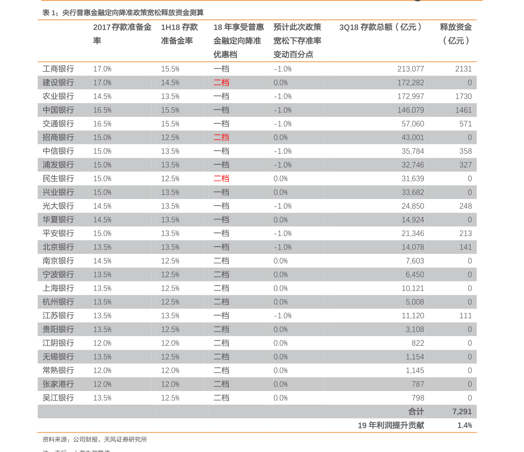Click the released funds value 2131
This screenshot has width=524, height=452.
click(464, 69)
